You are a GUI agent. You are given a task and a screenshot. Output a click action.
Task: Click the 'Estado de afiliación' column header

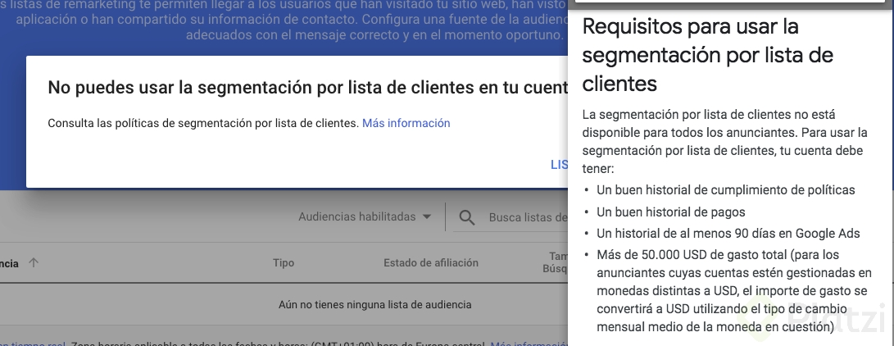(x=431, y=262)
